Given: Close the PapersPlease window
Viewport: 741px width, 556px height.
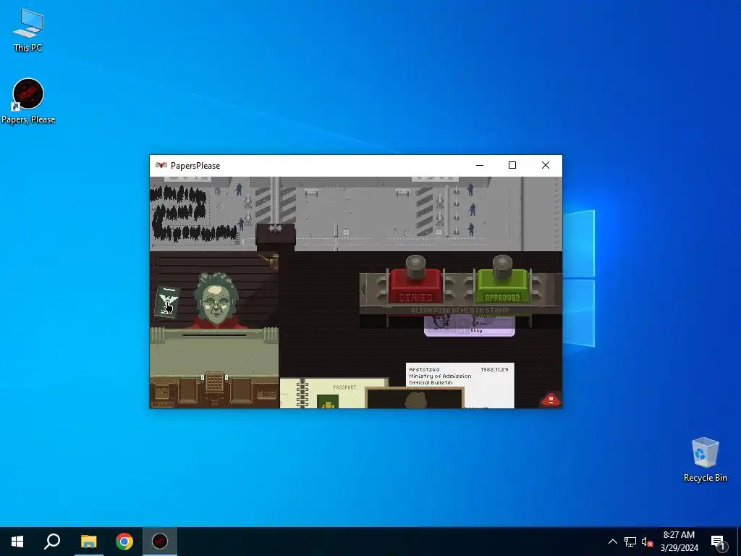Looking at the screenshot, I should (546, 166).
